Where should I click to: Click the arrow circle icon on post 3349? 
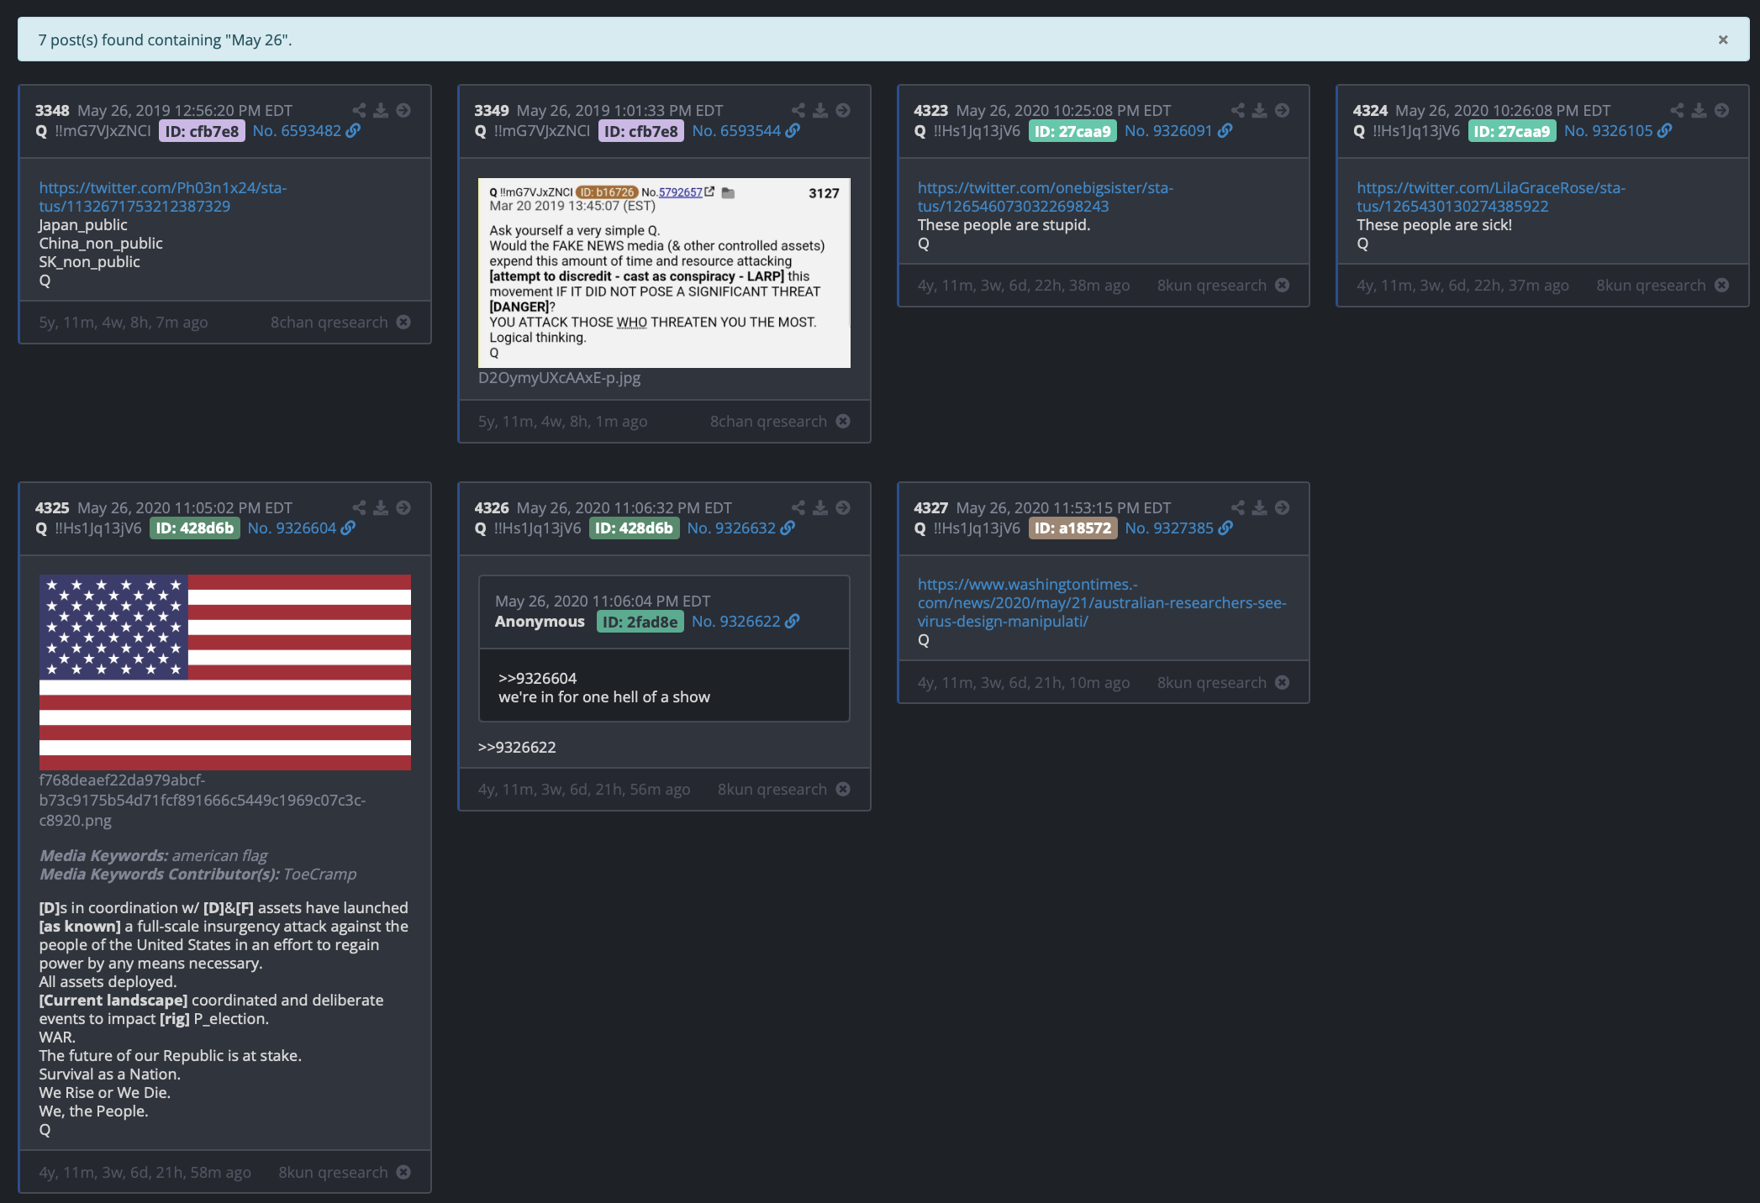(x=843, y=110)
